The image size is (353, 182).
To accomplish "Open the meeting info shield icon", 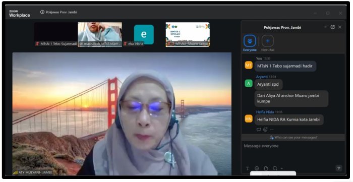I will click(42, 12).
